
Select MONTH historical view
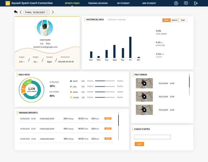(x=174, y=20)
